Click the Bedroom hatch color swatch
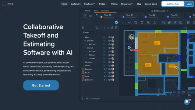This screenshot has width=195, height=110. (83, 69)
